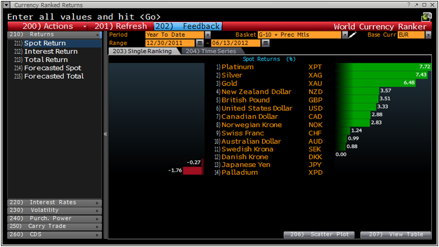
Task: Click Palladium in ranking
Action: point(239,172)
